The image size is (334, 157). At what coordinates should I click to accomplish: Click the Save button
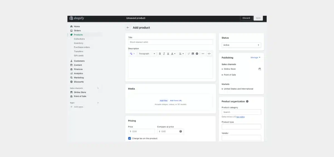coord(258,18)
